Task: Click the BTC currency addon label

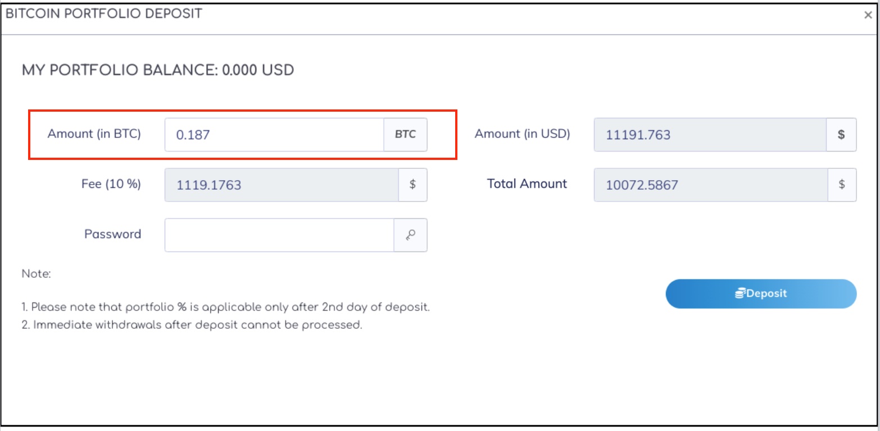Action: (405, 135)
